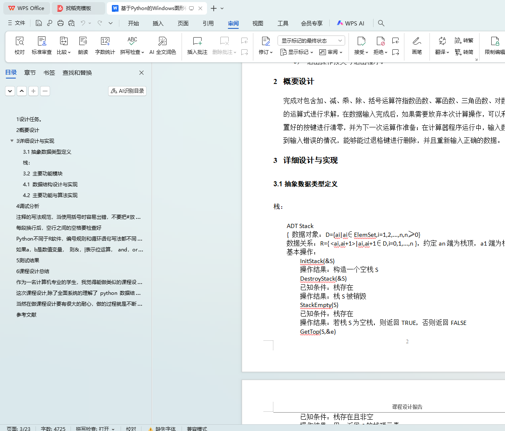Open 审阅 review pane option
505x431 pixels.
pyautogui.click(x=331, y=52)
